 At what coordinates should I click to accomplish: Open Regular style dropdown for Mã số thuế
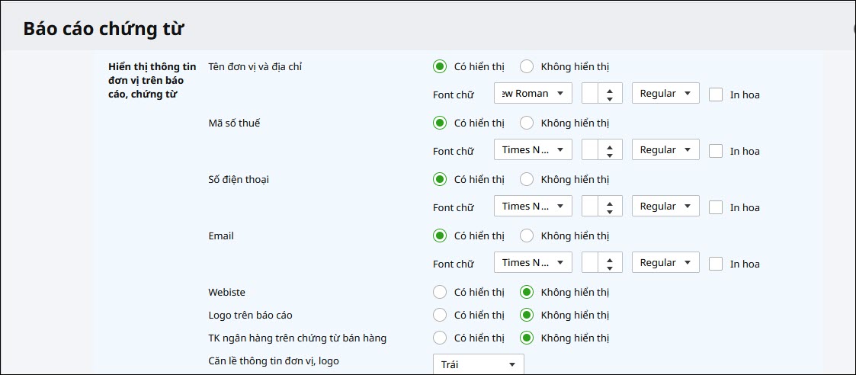click(665, 149)
